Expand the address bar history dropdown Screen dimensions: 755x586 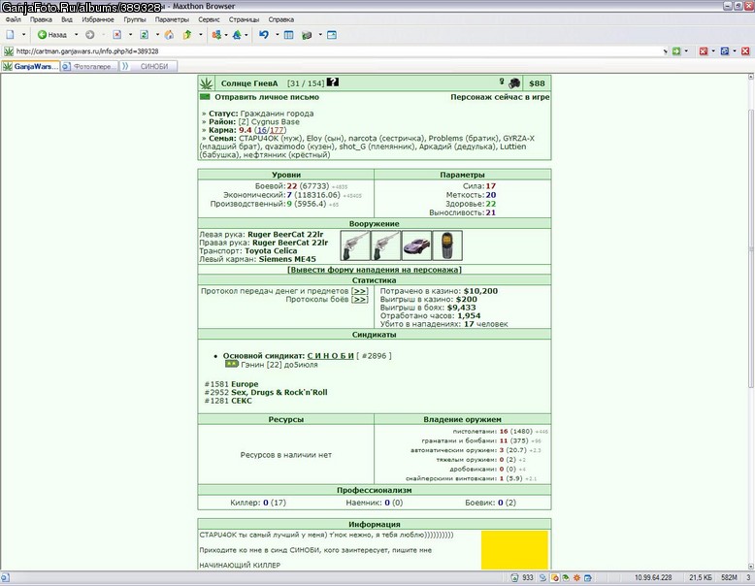point(665,51)
